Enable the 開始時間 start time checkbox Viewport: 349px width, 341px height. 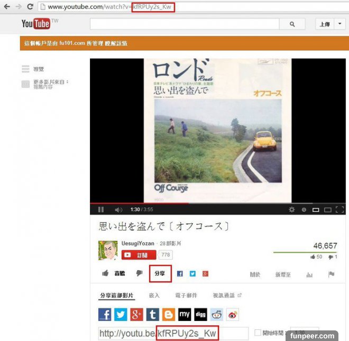tap(258, 333)
